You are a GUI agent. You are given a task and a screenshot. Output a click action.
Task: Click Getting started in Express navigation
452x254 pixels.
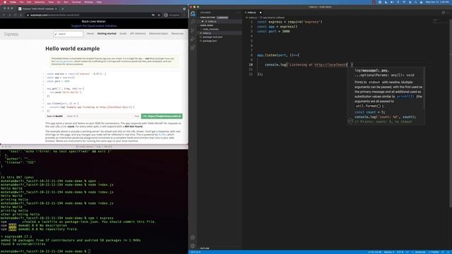point(107,34)
